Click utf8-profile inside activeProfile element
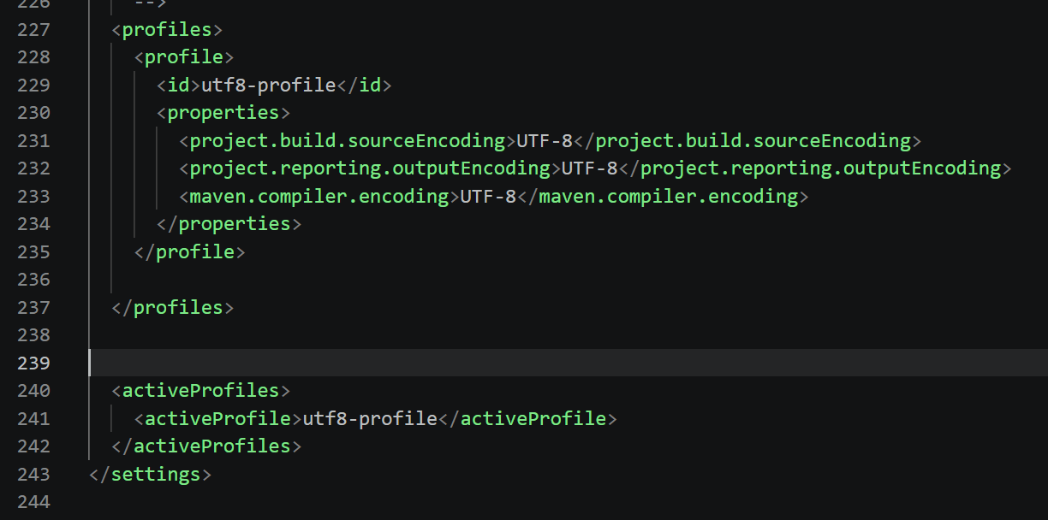 [370, 419]
